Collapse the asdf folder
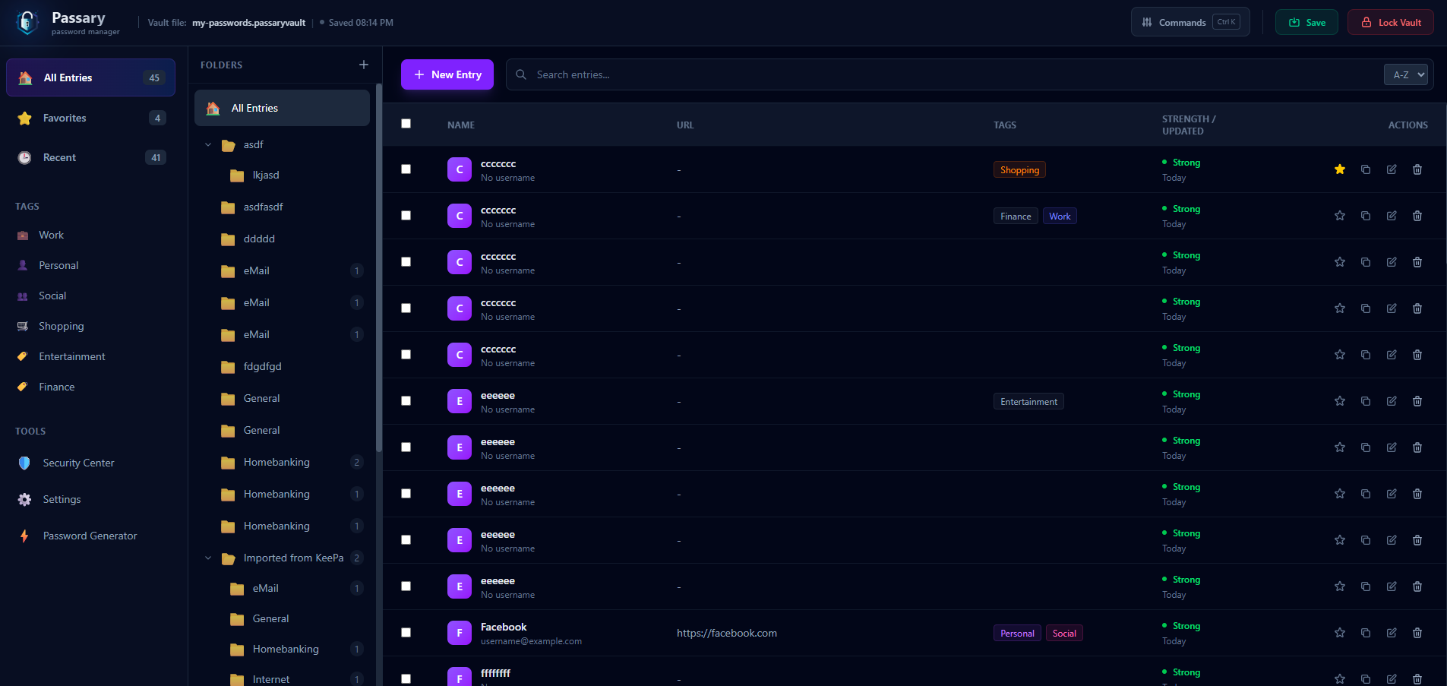This screenshot has width=1447, height=686. click(x=208, y=144)
